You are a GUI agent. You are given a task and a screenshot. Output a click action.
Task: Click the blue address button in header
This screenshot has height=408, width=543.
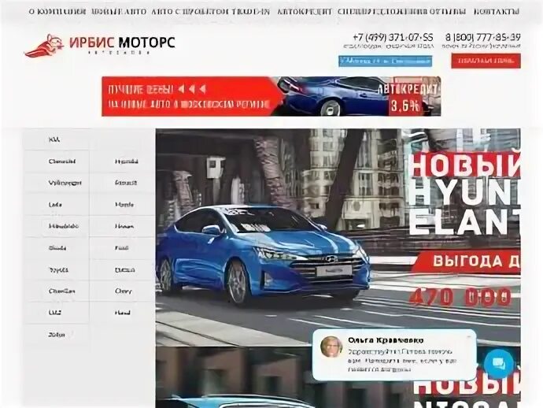coord(386,61)
